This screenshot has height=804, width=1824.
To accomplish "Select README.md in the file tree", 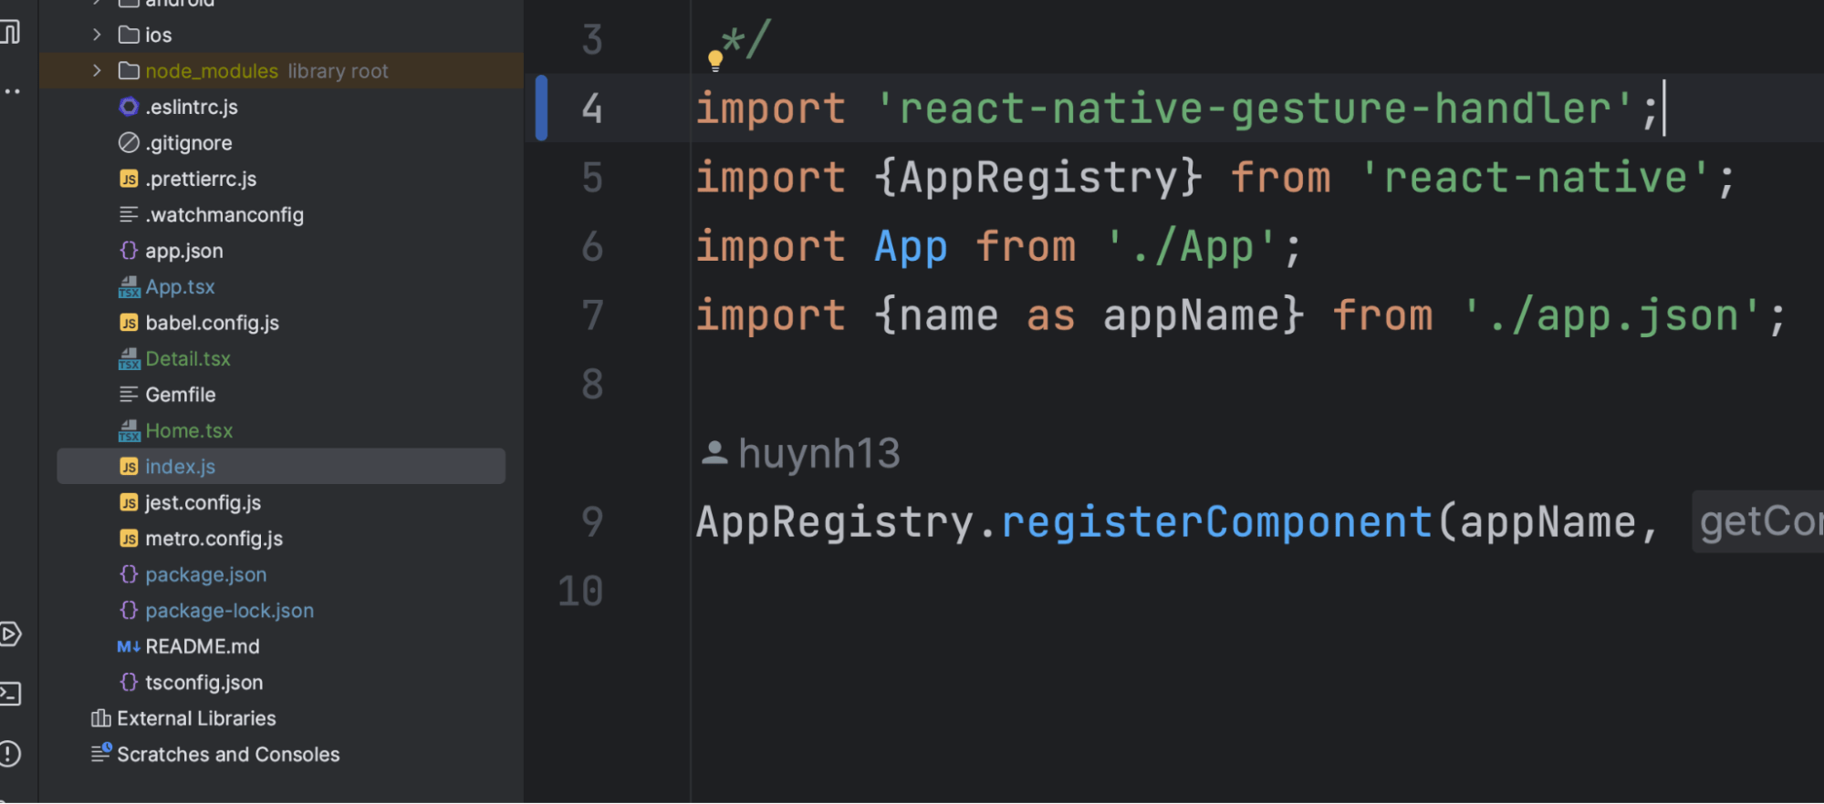I will coord(202,646).
